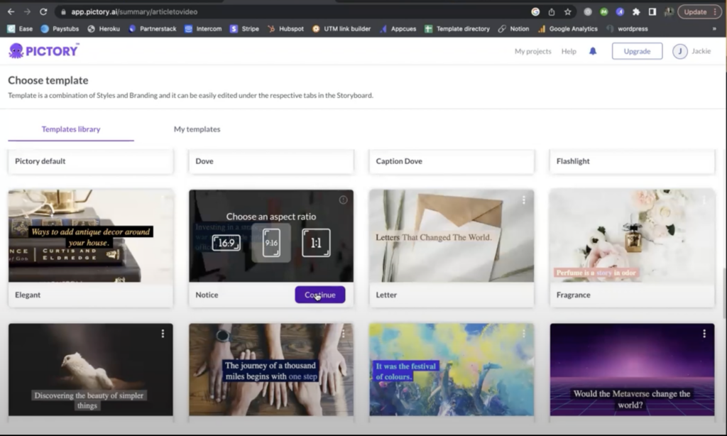Select the Flashlight template
The width and height of the screenshot is (727, 436).
[632, 161]
